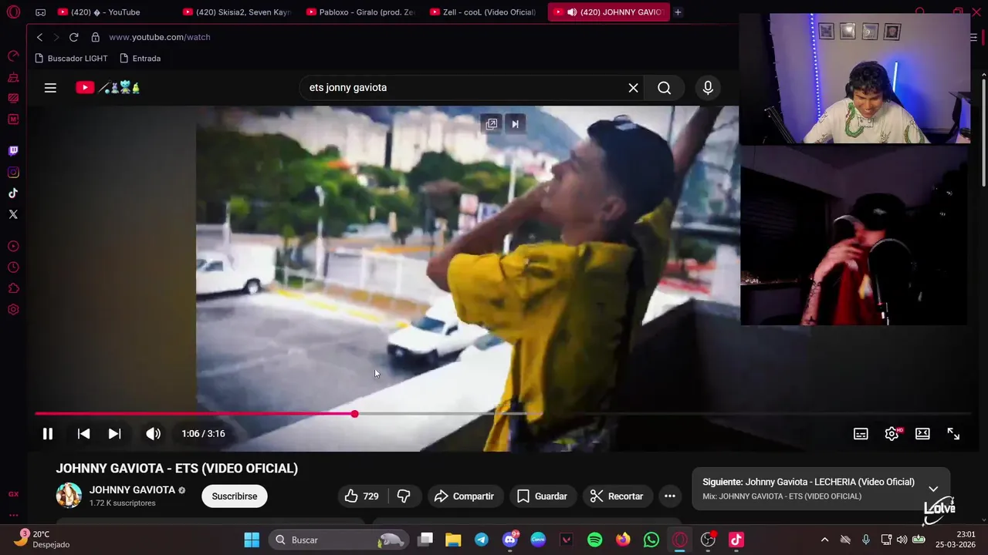This screenshot has width=988, height=555.
Task: Click Suscribirse button
Action: pos(235,496)
